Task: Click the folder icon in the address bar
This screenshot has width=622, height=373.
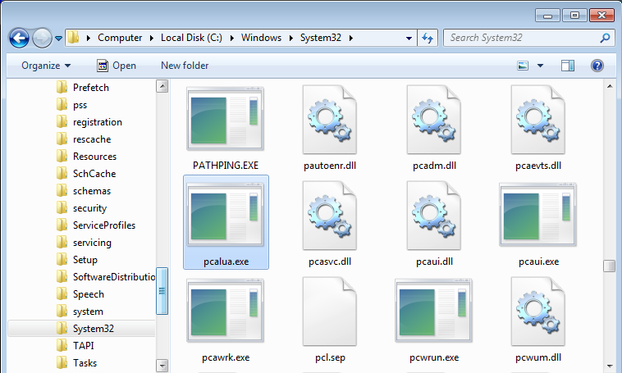Action: (73, 38)
